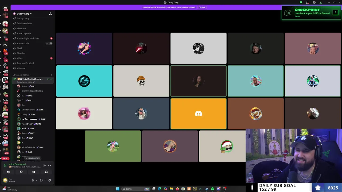Click the red NEW servers indicator
This screenshot has width=342, height=192.
point(5,158)
